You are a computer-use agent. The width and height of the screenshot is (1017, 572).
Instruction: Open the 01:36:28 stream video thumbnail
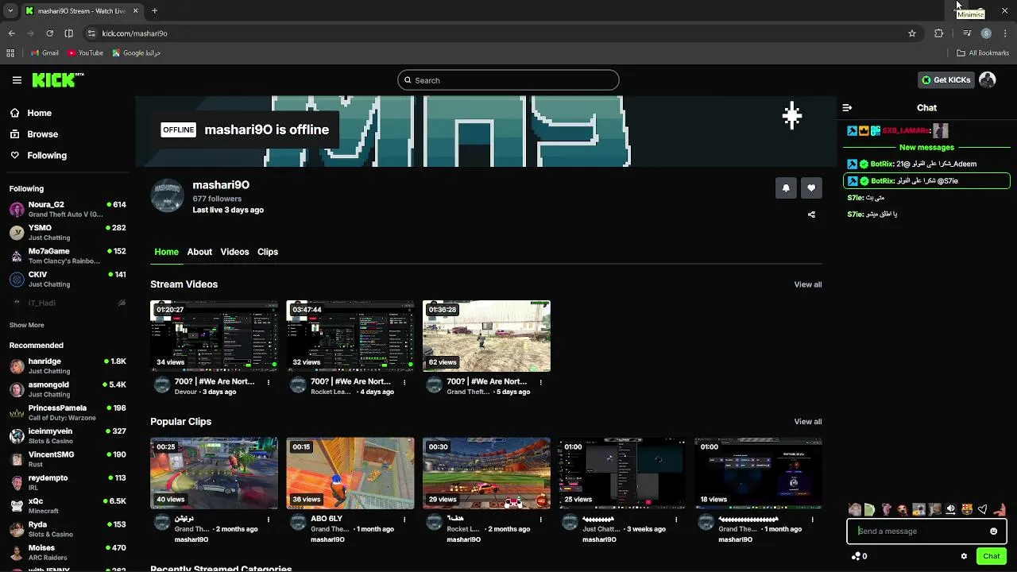pyautogui.click(x=486, y=335)
